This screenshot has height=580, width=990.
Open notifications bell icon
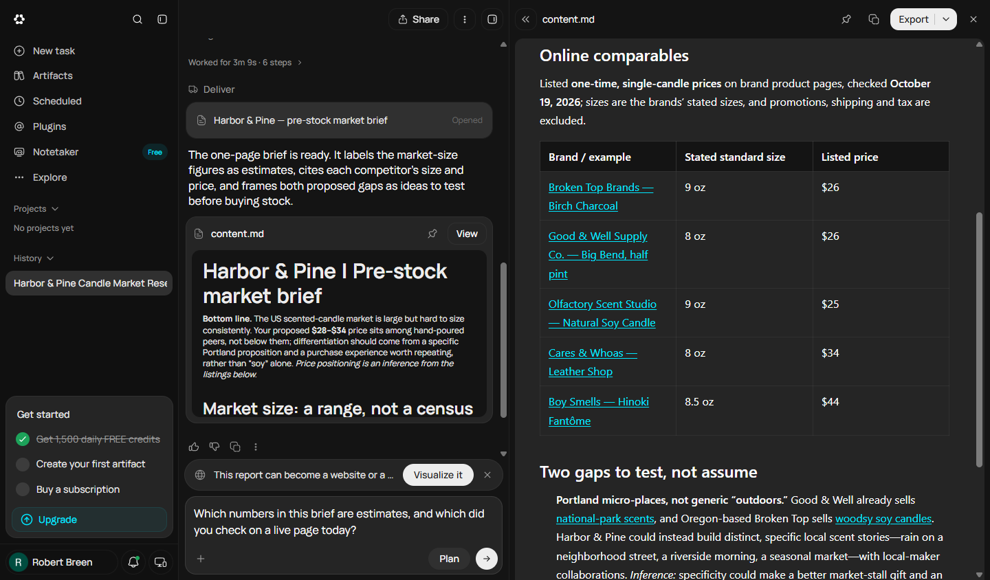click(133, 562)
